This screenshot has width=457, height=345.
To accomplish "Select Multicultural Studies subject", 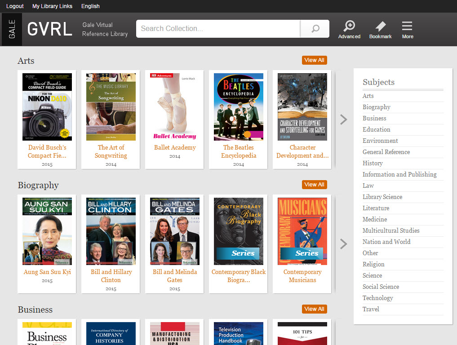I will tap(391, 230).
